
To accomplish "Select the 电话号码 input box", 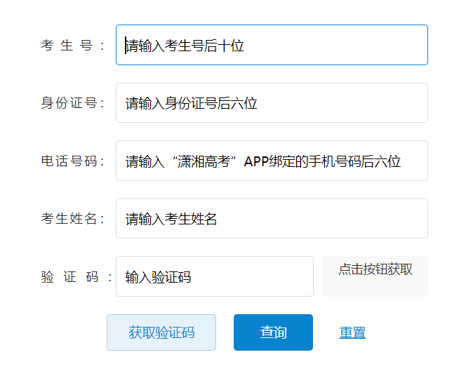I will point(272,161).
